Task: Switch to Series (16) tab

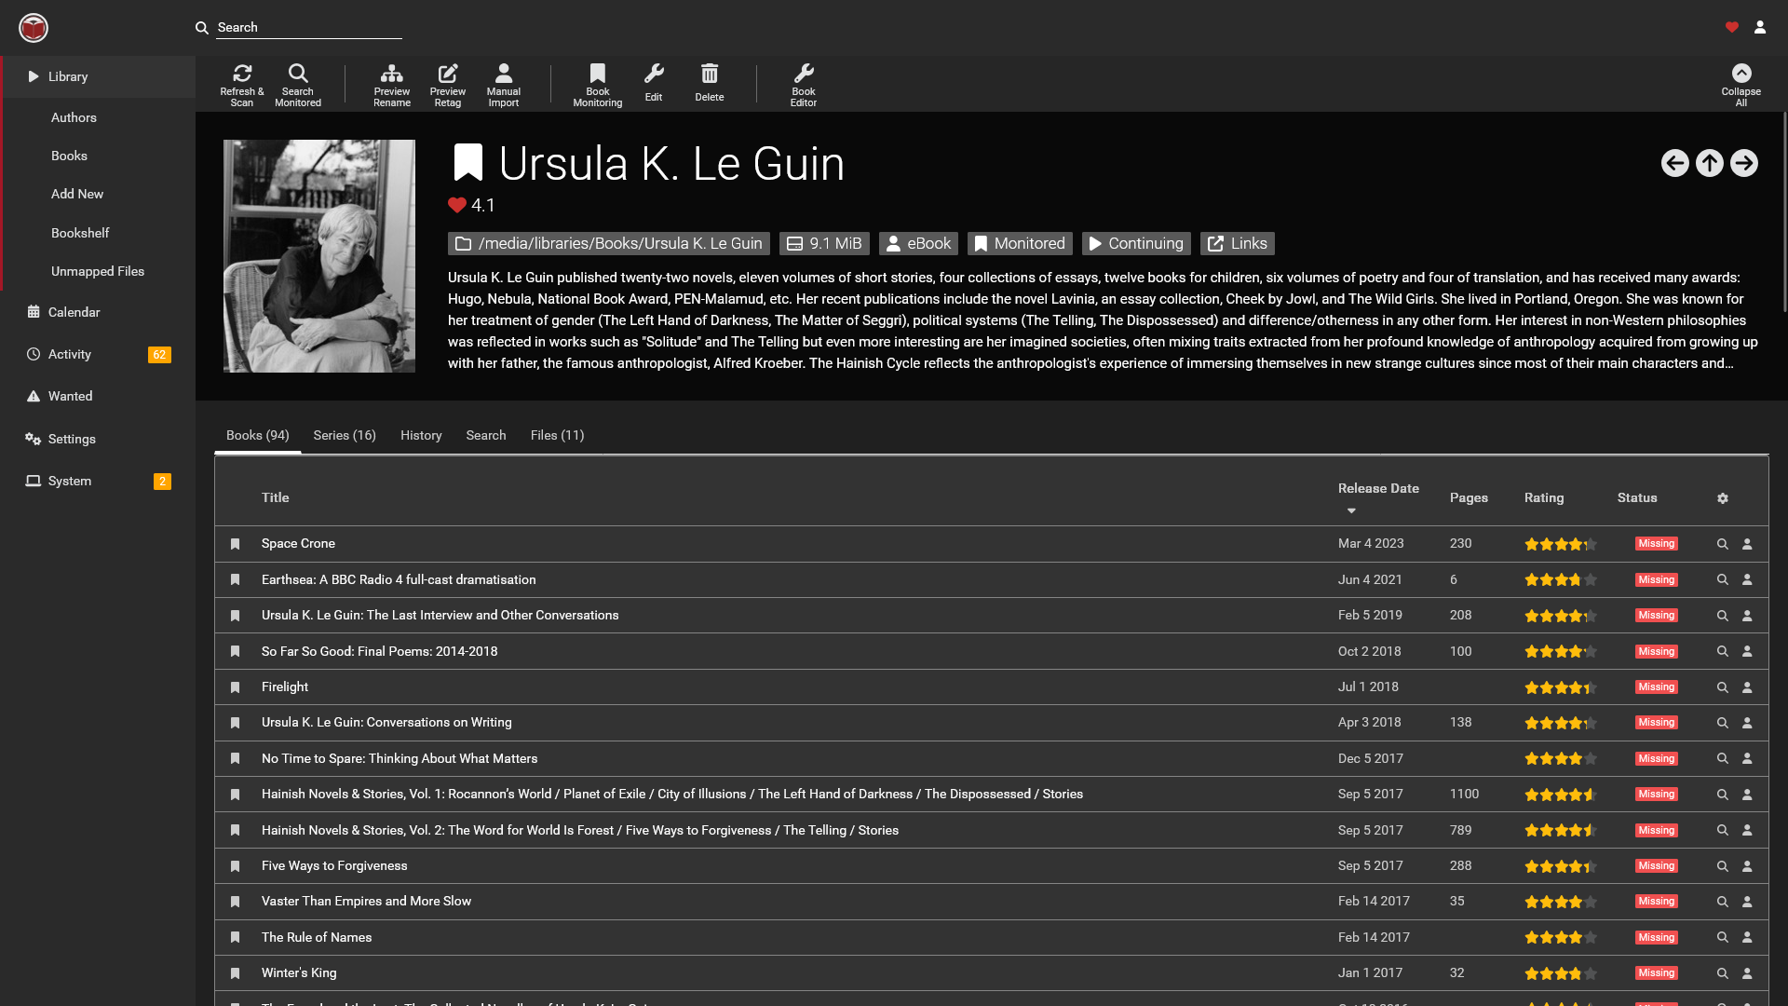Action: point(345,435)
